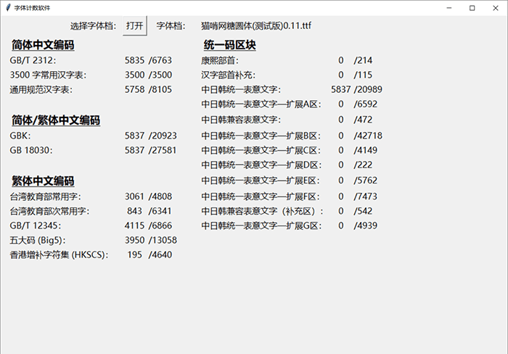Click the 字体档 label
508x354 pixels.
tap(171, 26)
